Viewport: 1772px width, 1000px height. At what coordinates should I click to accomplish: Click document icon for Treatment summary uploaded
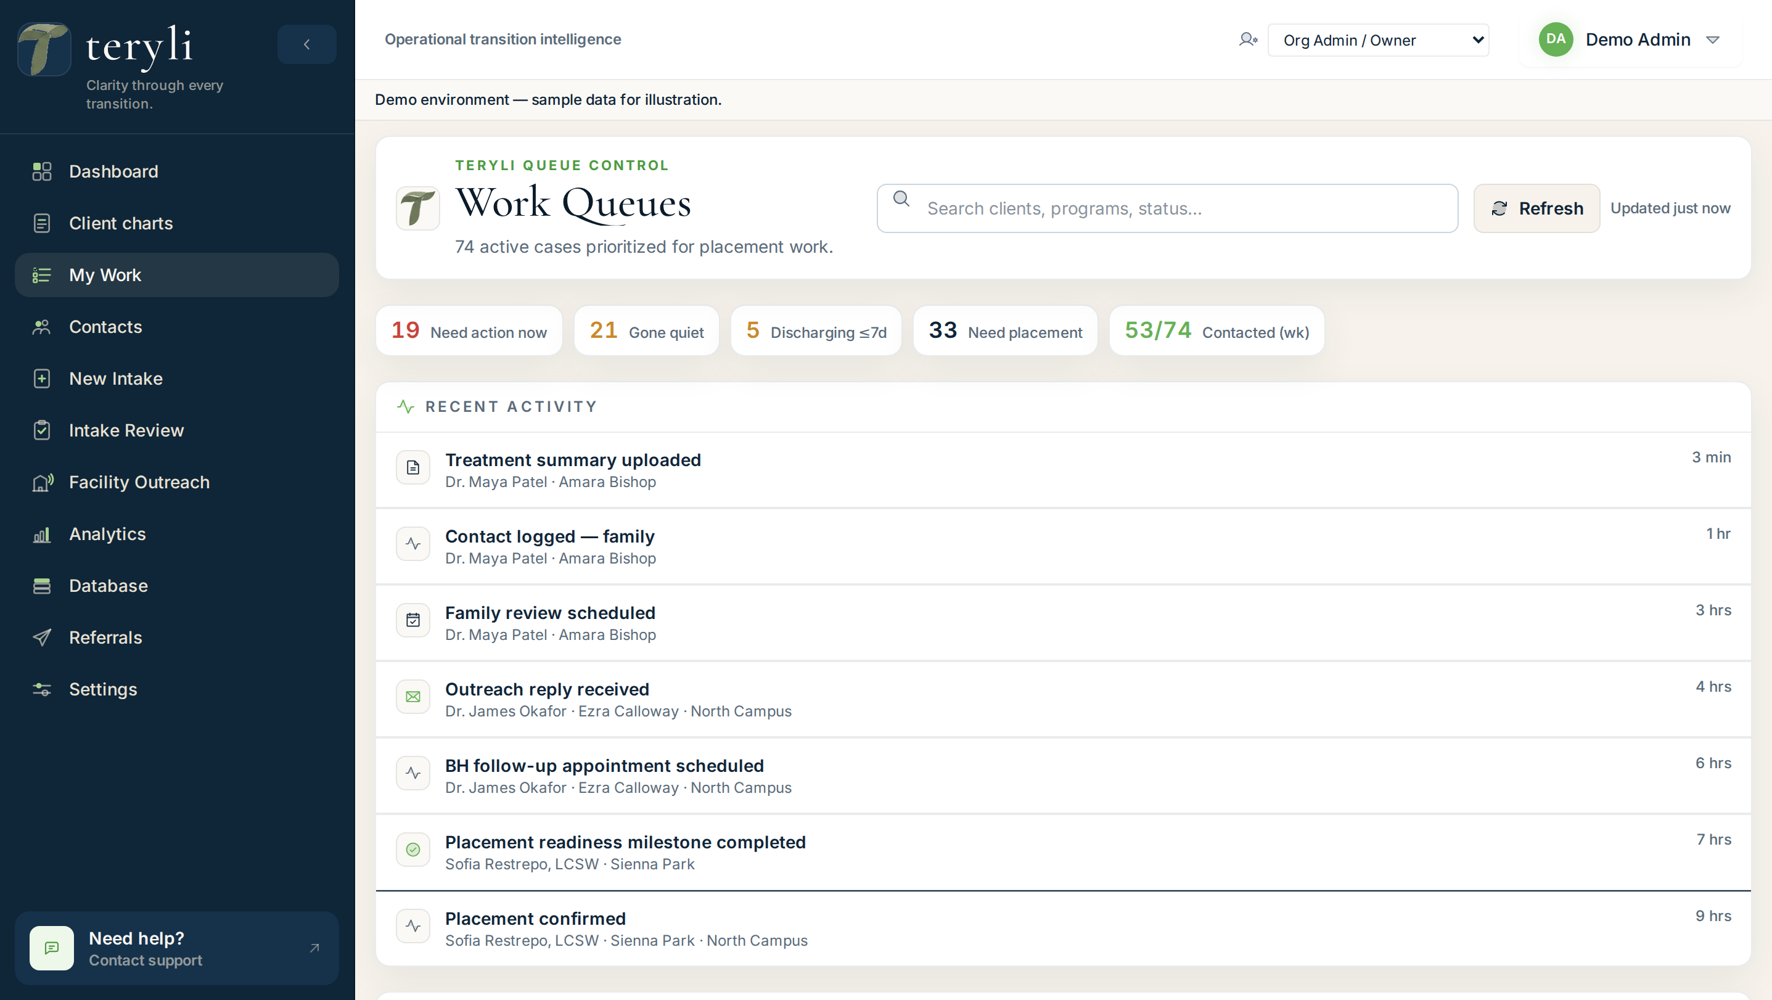click(x=414, y=468)
